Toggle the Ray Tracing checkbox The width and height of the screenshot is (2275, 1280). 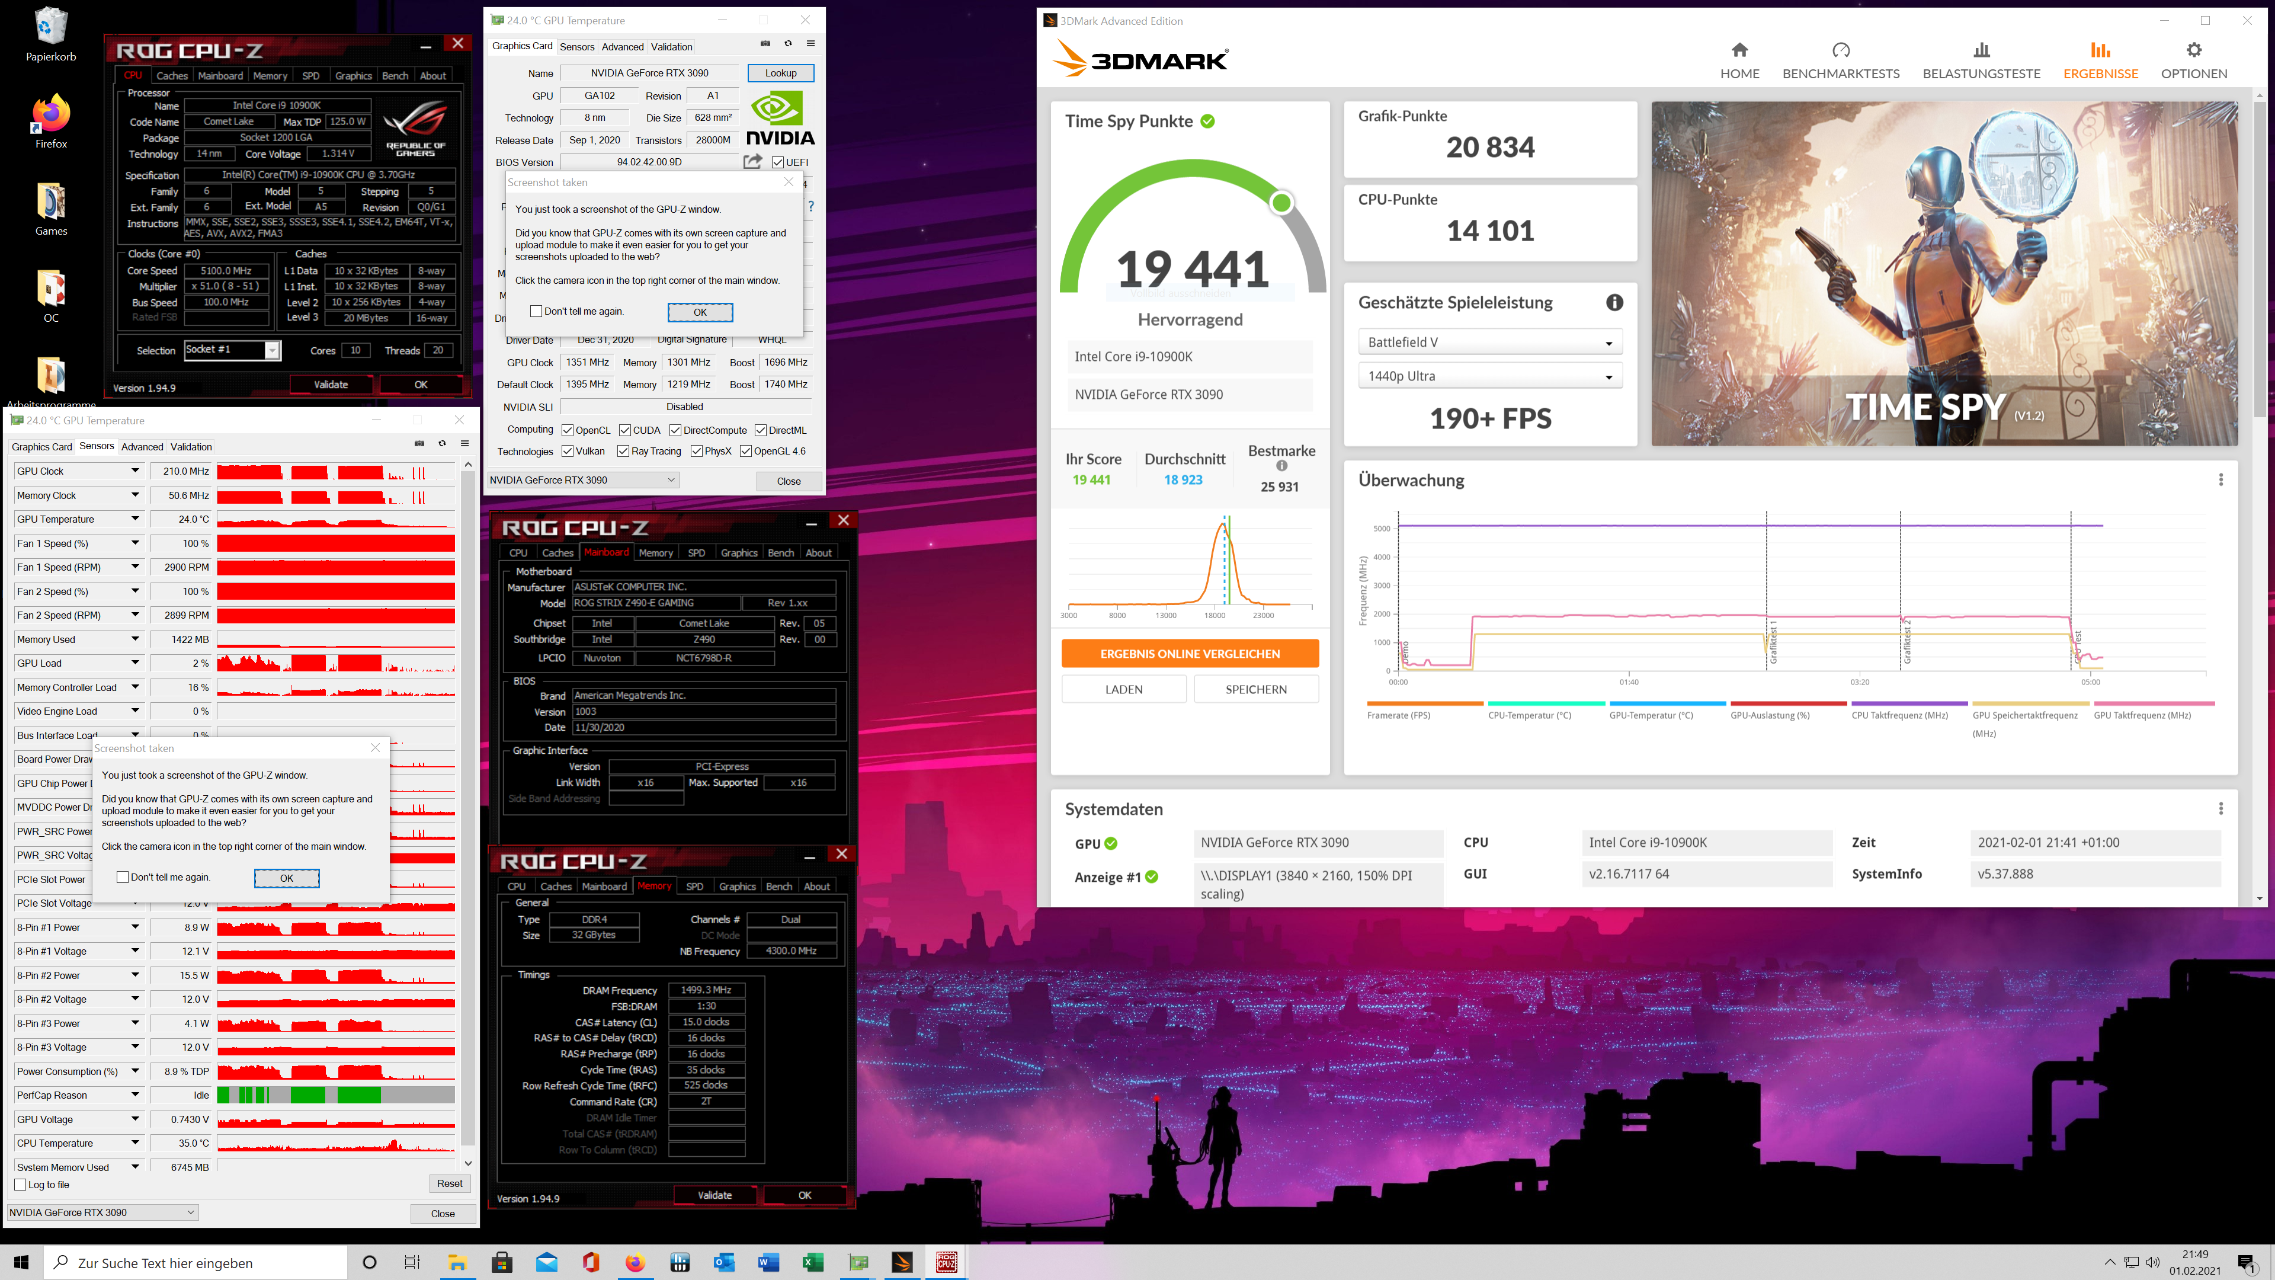click(x=623, y=452)
